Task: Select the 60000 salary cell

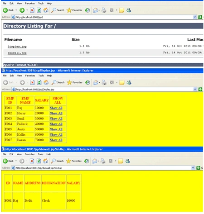Action: click(x=42, y=134)
